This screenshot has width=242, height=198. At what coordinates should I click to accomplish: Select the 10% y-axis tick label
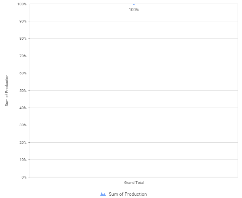pos(23,160)
